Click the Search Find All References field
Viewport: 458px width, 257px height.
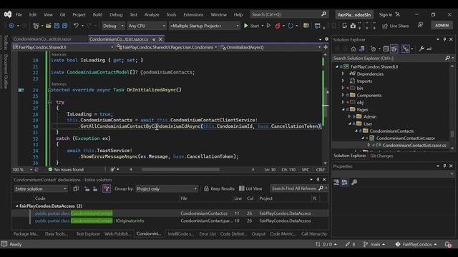point(294,188)
